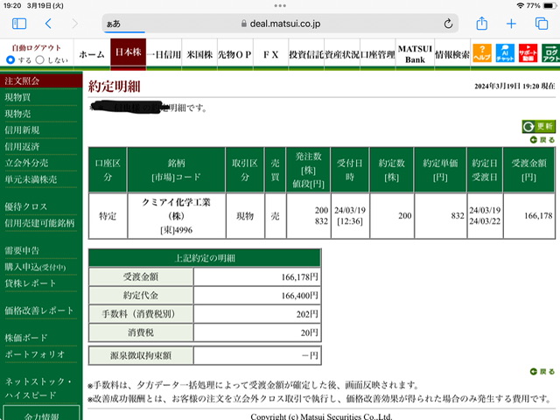This screenshot has height=420, width=560.
Task: Select 優待クロス in the sidebar
Action: 25,206
